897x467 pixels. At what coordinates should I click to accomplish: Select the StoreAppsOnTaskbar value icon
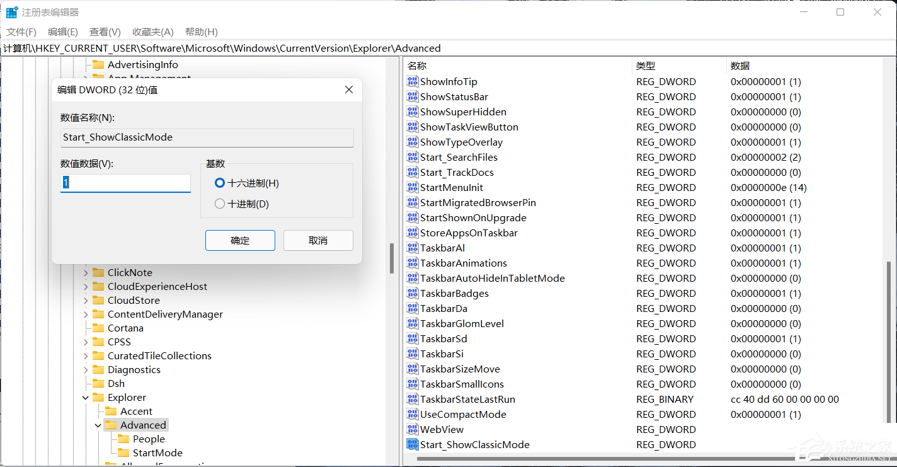[413, 233]
